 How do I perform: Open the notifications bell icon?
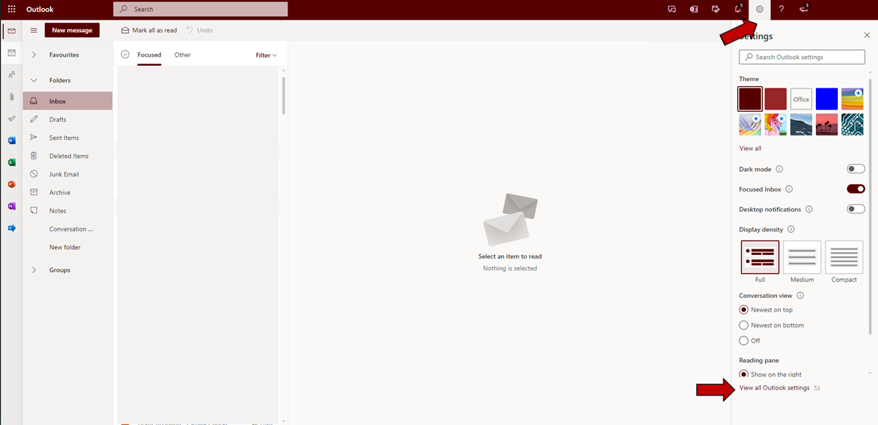pyautogui.click(x=738, y=9)
